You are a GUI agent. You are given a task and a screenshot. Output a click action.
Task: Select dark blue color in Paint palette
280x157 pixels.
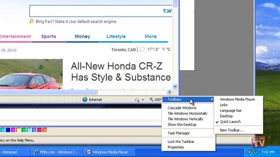(x=8, y=130)
